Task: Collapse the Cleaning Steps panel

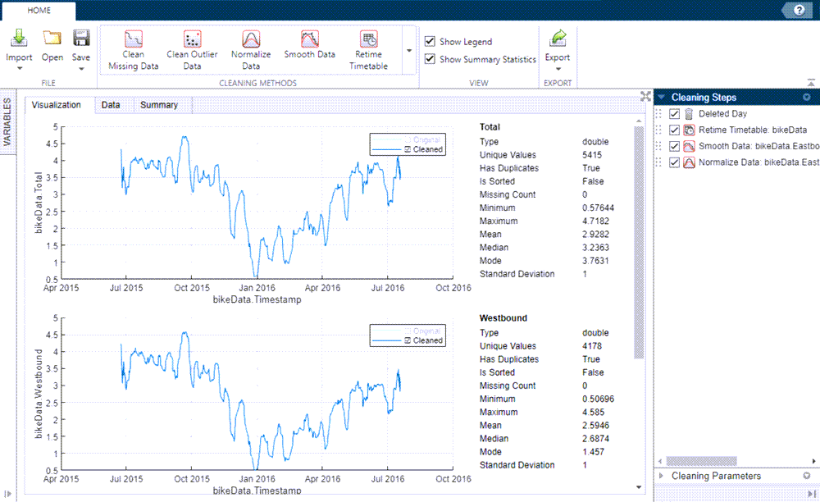Action: [660, 97]
